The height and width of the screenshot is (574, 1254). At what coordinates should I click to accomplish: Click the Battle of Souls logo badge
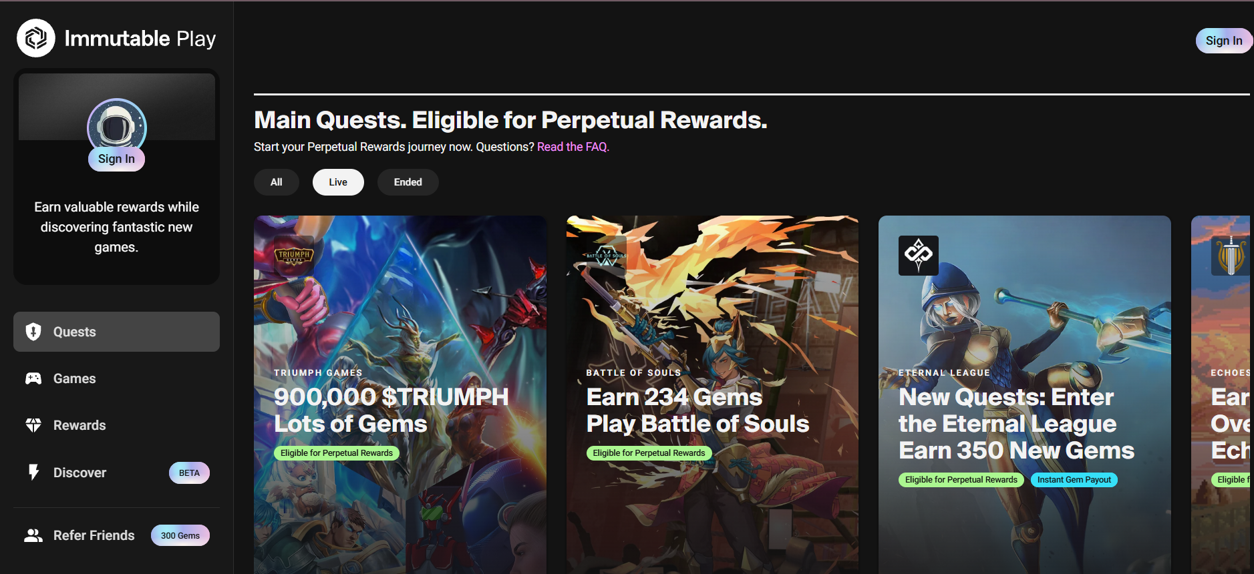pyautogui.click(x=606, y=255)
